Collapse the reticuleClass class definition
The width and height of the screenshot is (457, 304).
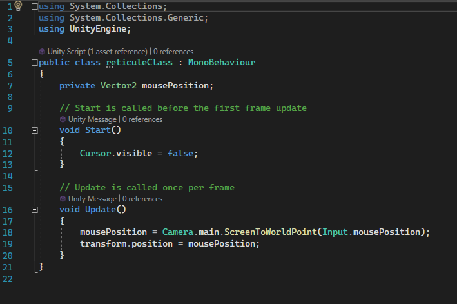point(35,63)
